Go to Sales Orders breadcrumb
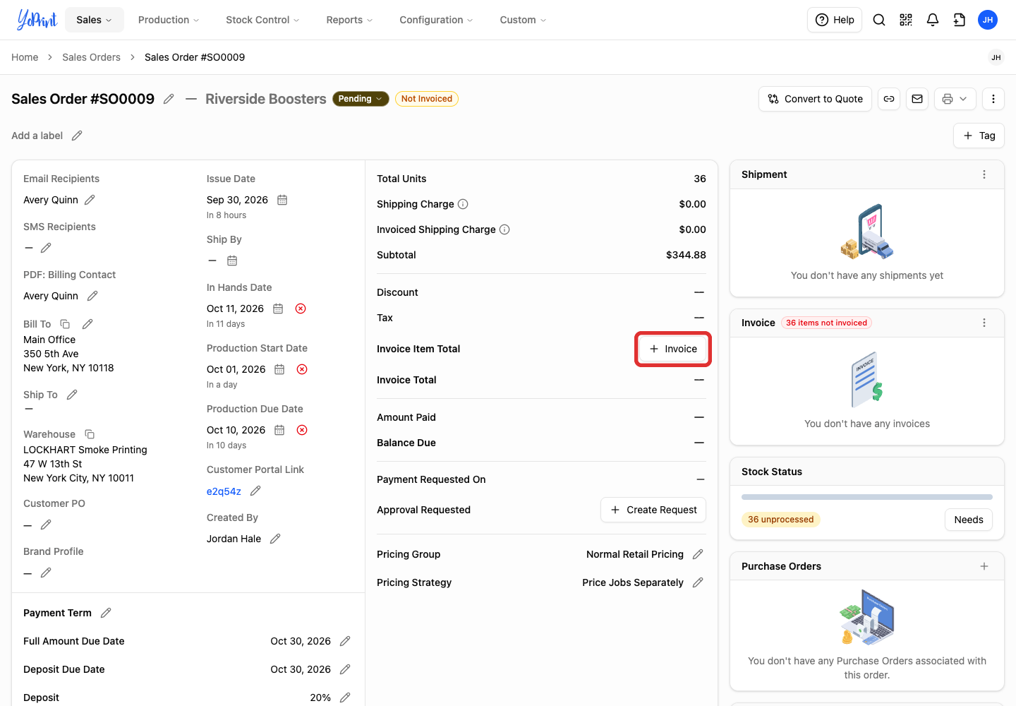 point(91,57)
